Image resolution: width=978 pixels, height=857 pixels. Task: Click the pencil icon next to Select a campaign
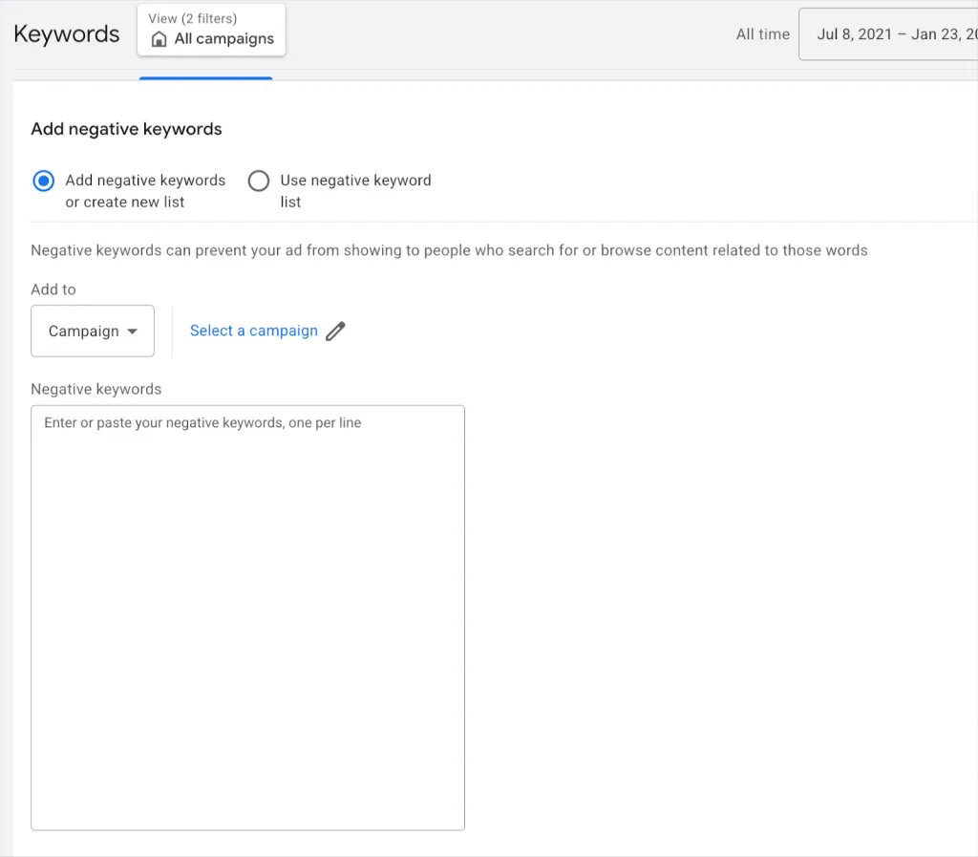[335, 331]
